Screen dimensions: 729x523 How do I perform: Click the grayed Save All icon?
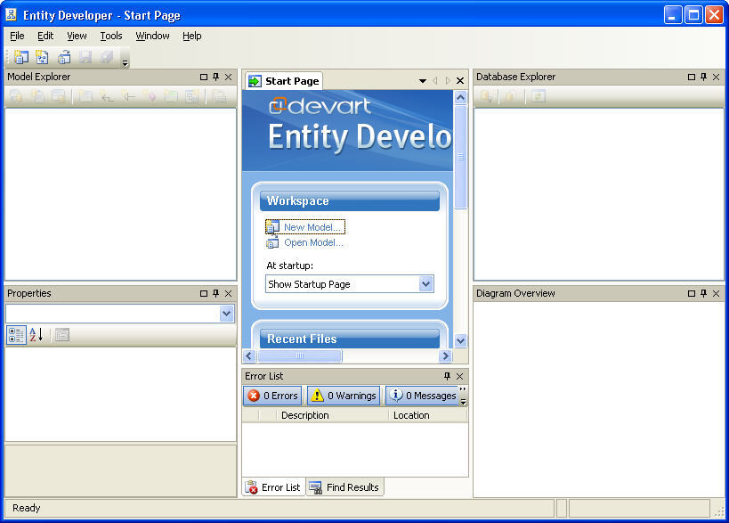tap(107, 57)
